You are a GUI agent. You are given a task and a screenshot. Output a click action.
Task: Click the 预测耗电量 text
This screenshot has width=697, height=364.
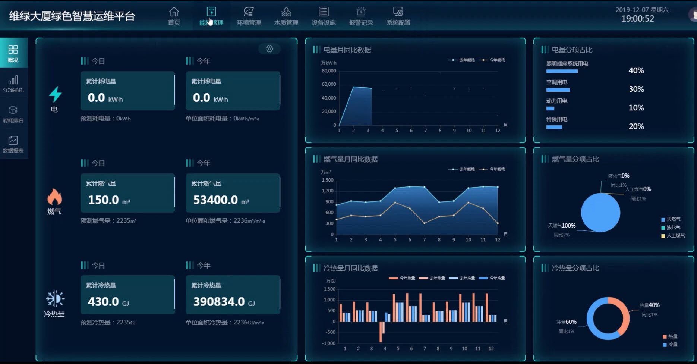click(105, 119)
